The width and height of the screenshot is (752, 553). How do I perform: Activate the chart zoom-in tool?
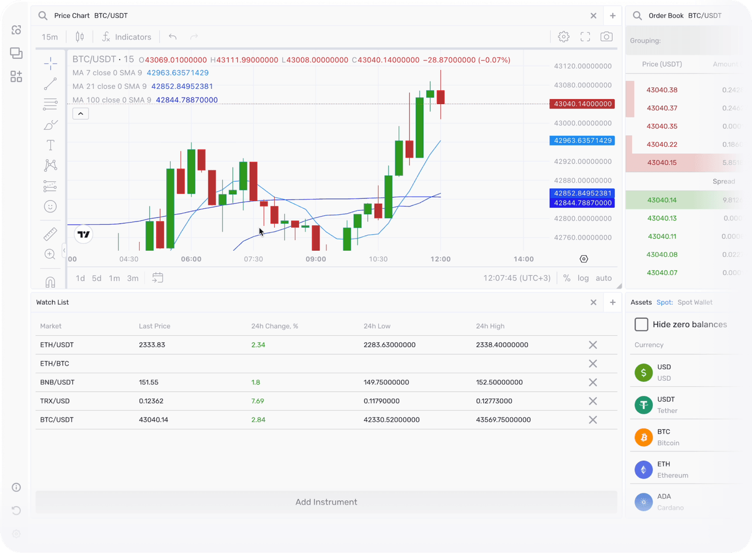[50, 254]
